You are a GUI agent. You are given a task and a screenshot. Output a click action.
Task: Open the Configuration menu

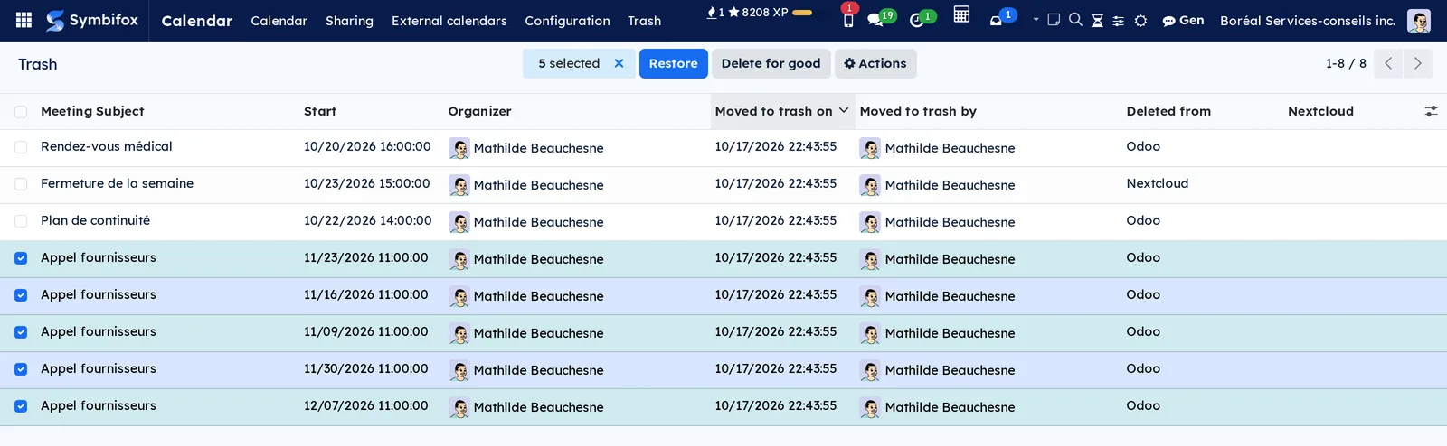(567, 21)
